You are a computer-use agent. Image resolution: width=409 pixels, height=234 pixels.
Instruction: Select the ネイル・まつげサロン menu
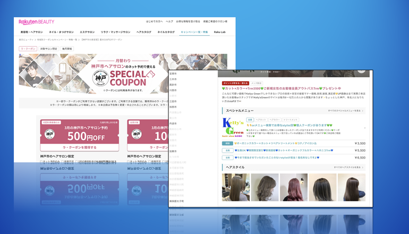click(61, 32)
